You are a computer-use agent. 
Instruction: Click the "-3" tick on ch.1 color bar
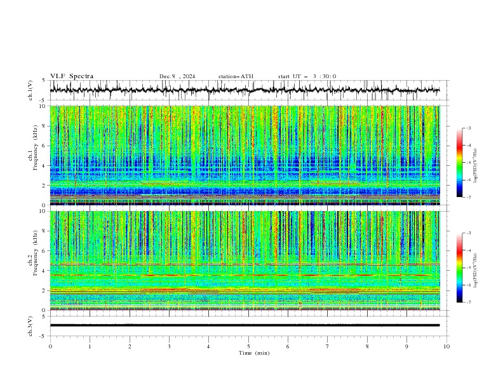point(469,128)
